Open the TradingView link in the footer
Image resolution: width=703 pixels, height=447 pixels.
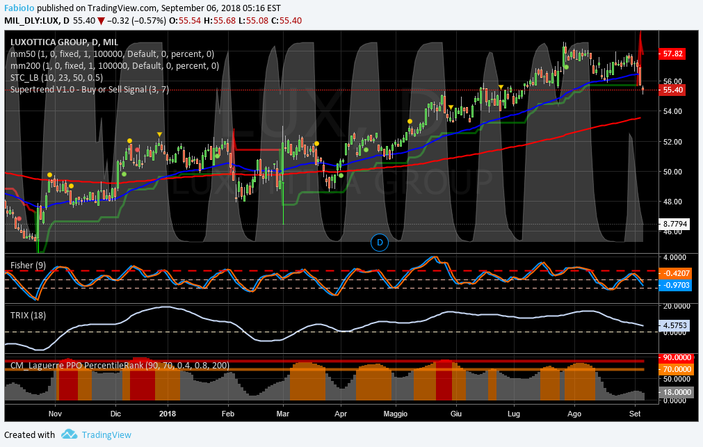click(106, 435)
